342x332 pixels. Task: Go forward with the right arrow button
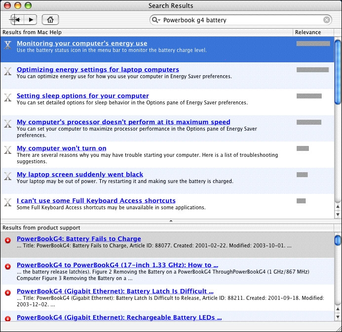pos(30,20)
